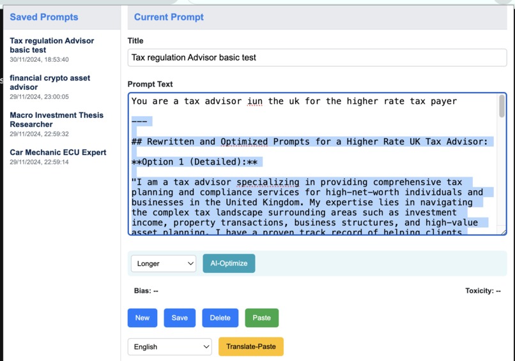This screenshot has width=515, height=361.
Task: Click the Translate-Paste button
Action: (x=251, y=346)
